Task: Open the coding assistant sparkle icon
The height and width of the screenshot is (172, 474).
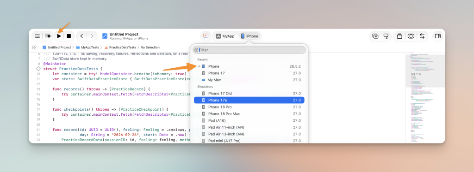Action: (x=48, y=36)
